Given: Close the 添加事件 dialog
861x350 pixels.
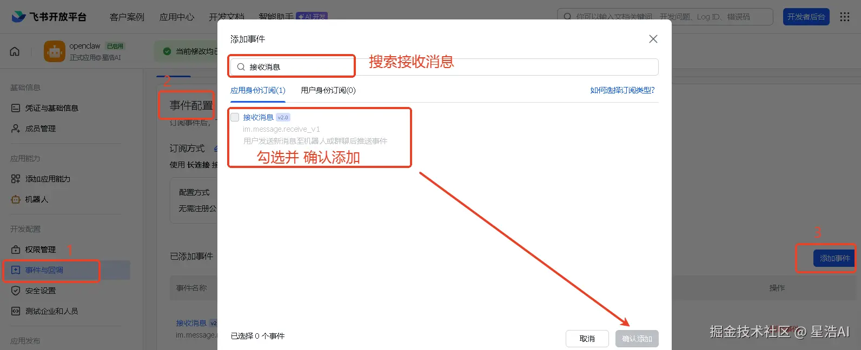Looking at the screenshot, I should click(653, 39).
